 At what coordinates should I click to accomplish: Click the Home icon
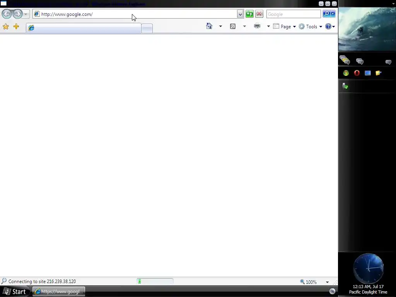tap(209, 26)
